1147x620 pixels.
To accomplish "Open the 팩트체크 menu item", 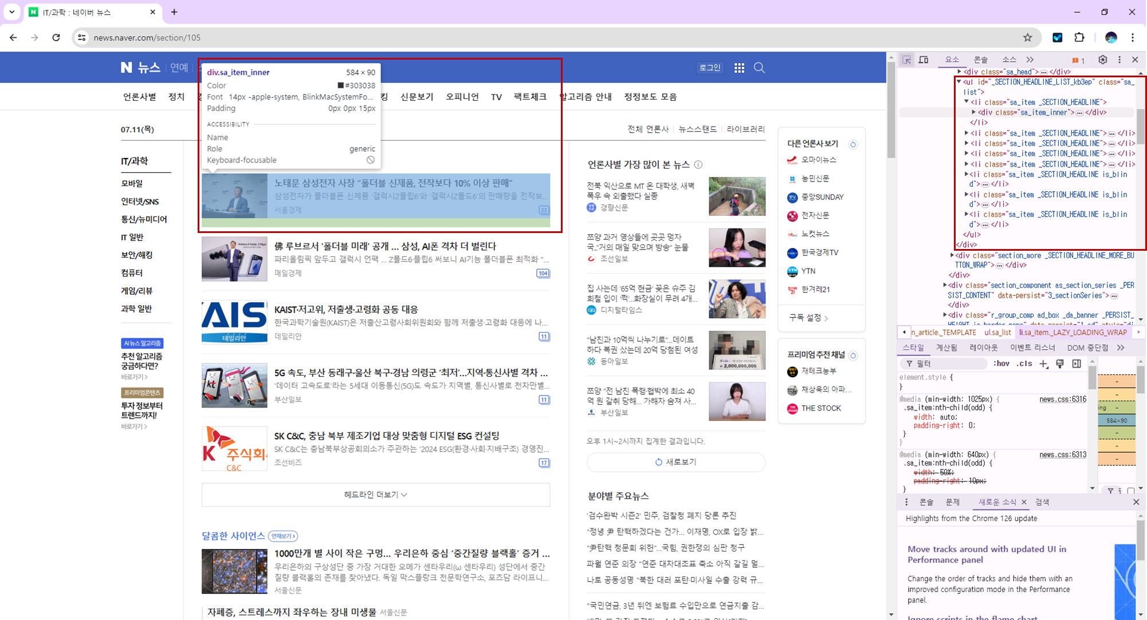I will (530, 97).
